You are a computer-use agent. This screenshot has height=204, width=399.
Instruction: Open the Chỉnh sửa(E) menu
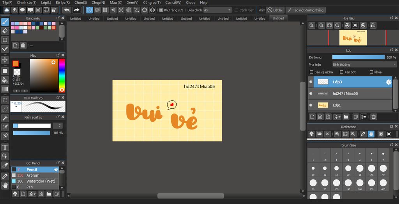(x=27, y=3)
